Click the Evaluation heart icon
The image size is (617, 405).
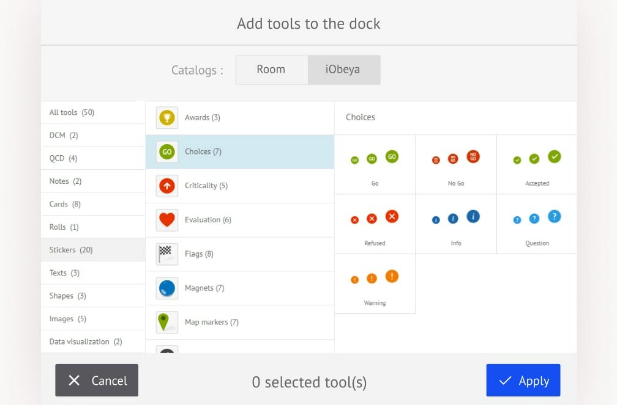point(167,220)
